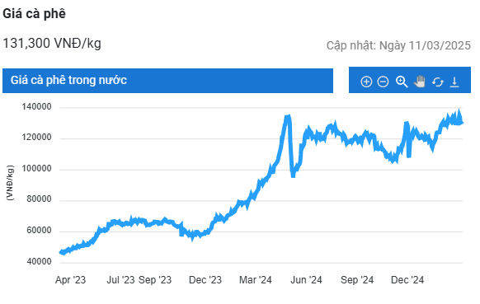Click the 100000 y-axis label

(x=36, y=169)
